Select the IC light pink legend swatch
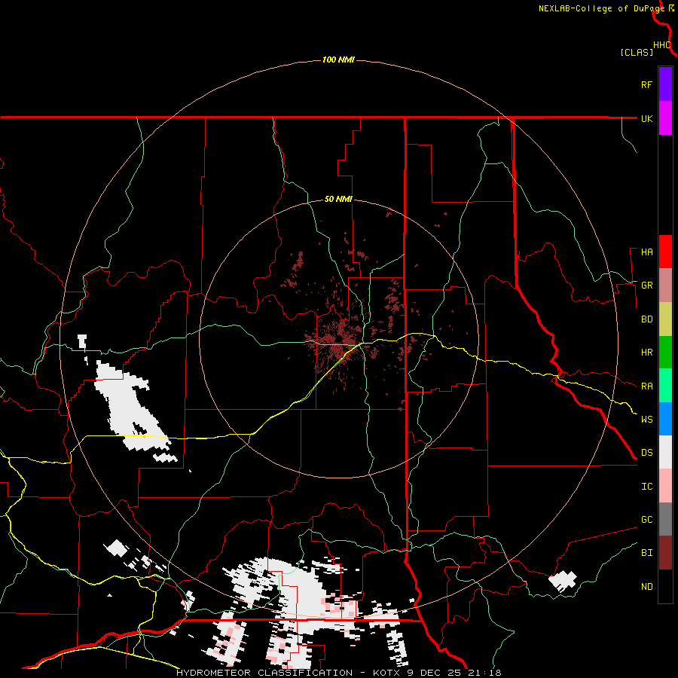Screen dimensions: 678x678 [665, 486]
